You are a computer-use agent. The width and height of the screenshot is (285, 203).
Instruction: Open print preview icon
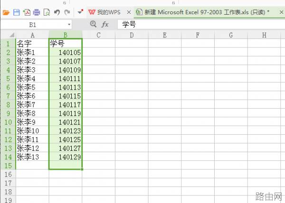[47, 12]
